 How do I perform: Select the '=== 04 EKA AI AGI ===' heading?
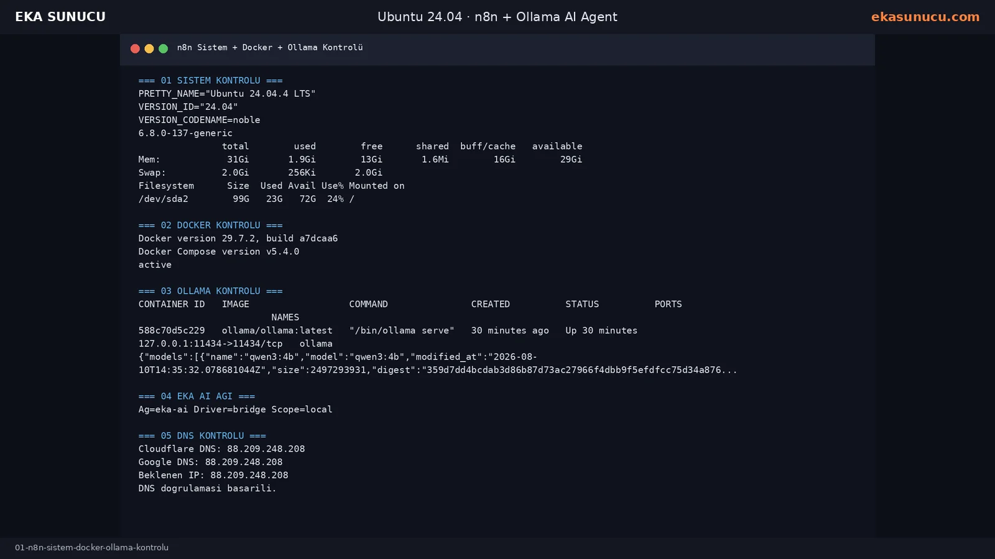tap(197, 396)
